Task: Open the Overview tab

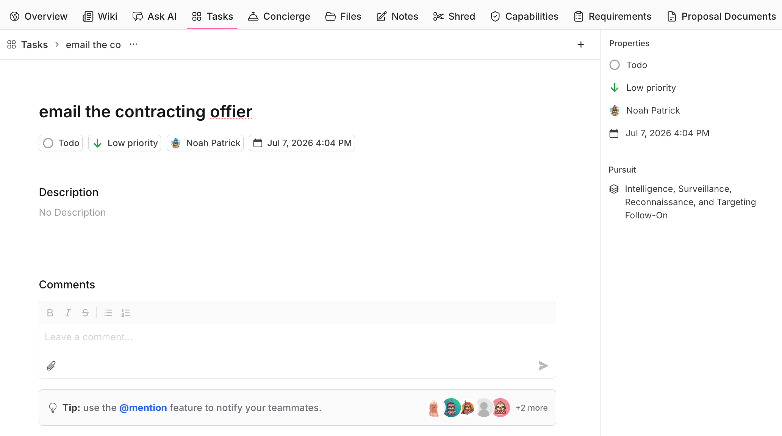Action: point(39,16)
